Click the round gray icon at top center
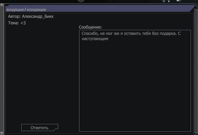This screenshot has height=135, width=198. click(x=81, y=1)
